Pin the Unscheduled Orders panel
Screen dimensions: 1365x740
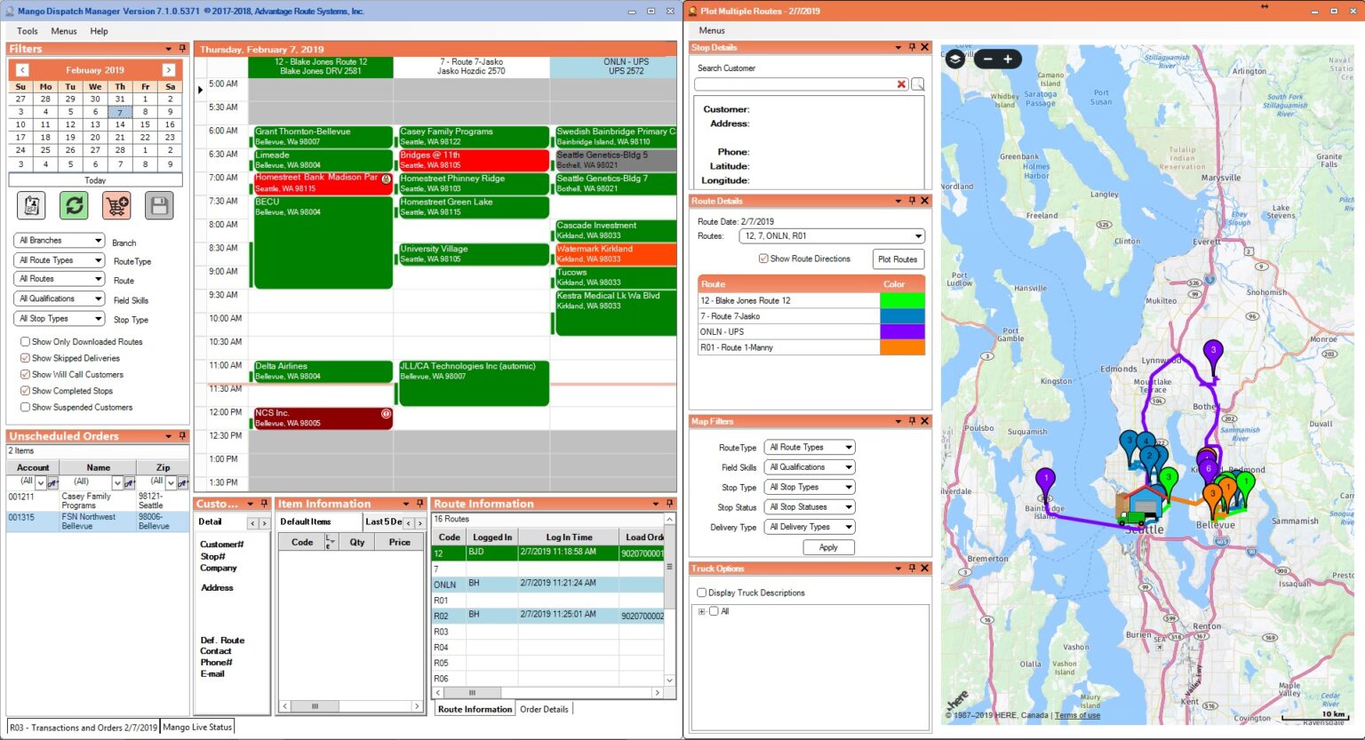182,436
